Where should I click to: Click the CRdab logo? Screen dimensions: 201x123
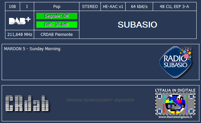pyautogui.click(x=27, y=103)
